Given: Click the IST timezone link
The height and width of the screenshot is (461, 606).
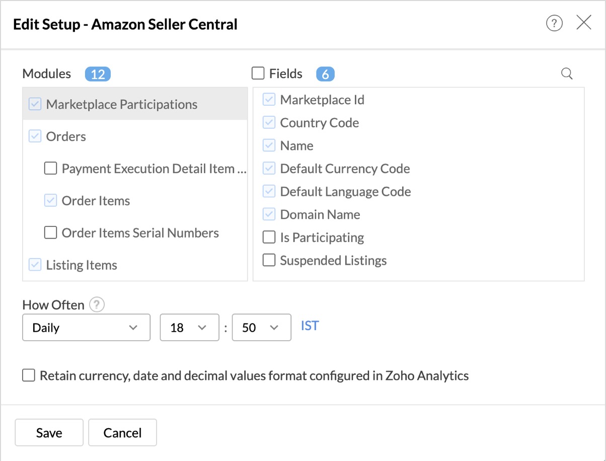Looking at the screenshot, I should (x=310, y=326).
